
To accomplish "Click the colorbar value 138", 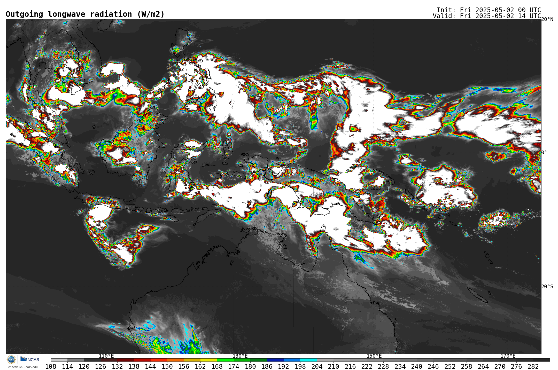I will (134, 366).
